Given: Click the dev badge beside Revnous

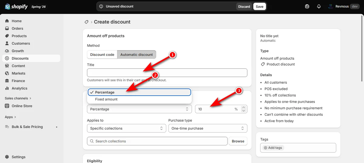Looking at the screenshot, I should click(x=355, y=6).
